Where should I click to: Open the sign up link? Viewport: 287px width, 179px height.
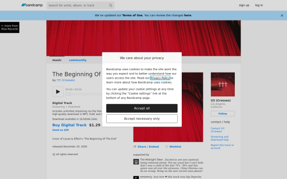tap(244, 5)
